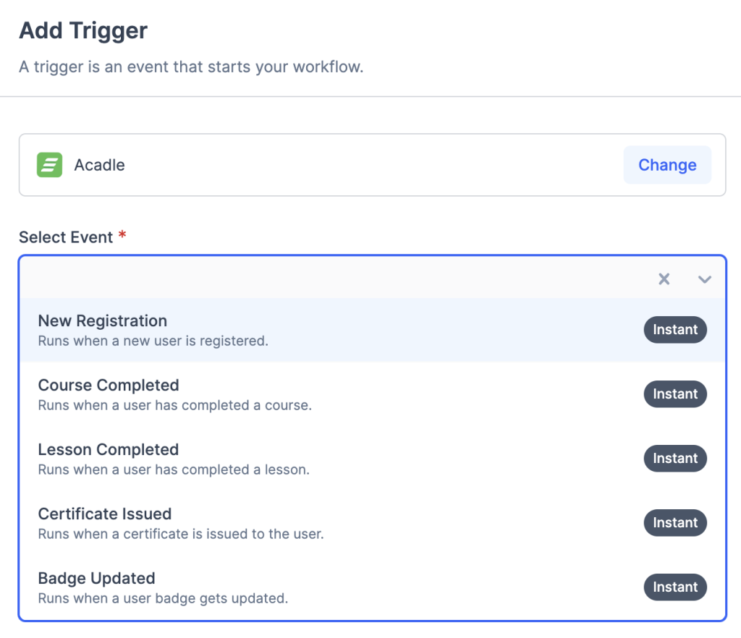Choose the Course Completed event
This screenshot has height=638, width=741.
tap(109, 386)
